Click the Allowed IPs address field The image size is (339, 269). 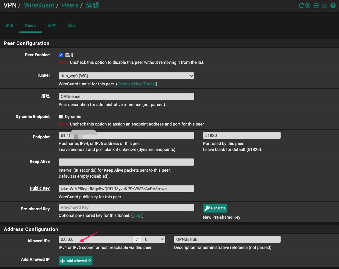point(95,239)
